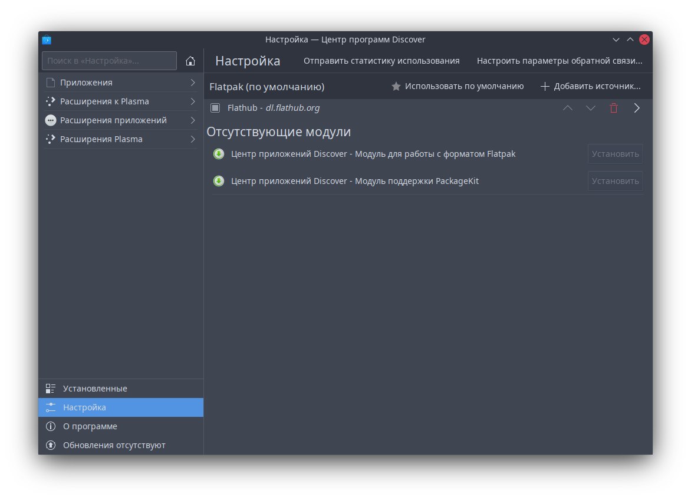
Task: Click Настроить параметры обратной связи
Action: tap(560, 61)
